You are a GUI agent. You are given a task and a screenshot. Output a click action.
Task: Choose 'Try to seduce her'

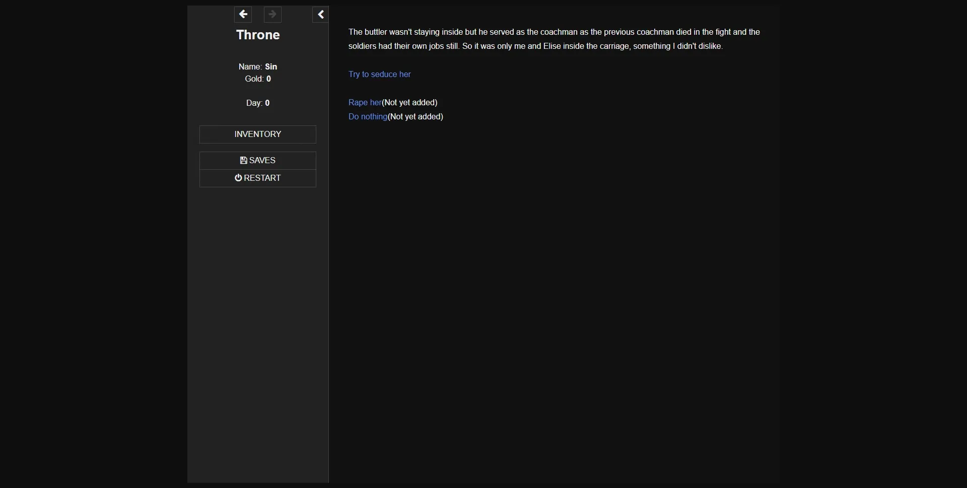coord(379,74)
